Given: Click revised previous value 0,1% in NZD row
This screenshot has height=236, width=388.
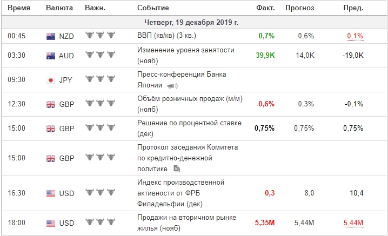Looking at the screenshot, I should click(354, 36).
